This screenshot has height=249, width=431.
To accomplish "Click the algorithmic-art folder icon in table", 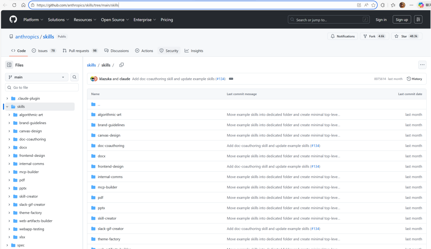I will tap(93, 115).
